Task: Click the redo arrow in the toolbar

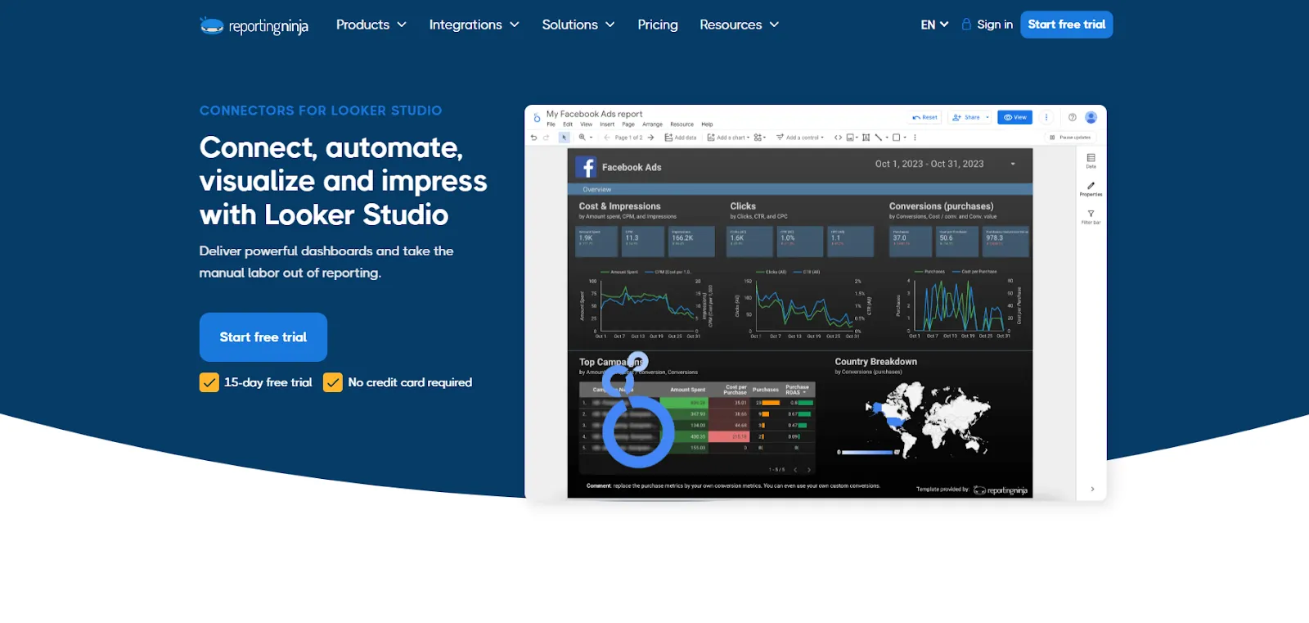Action: tap(547, 138)
